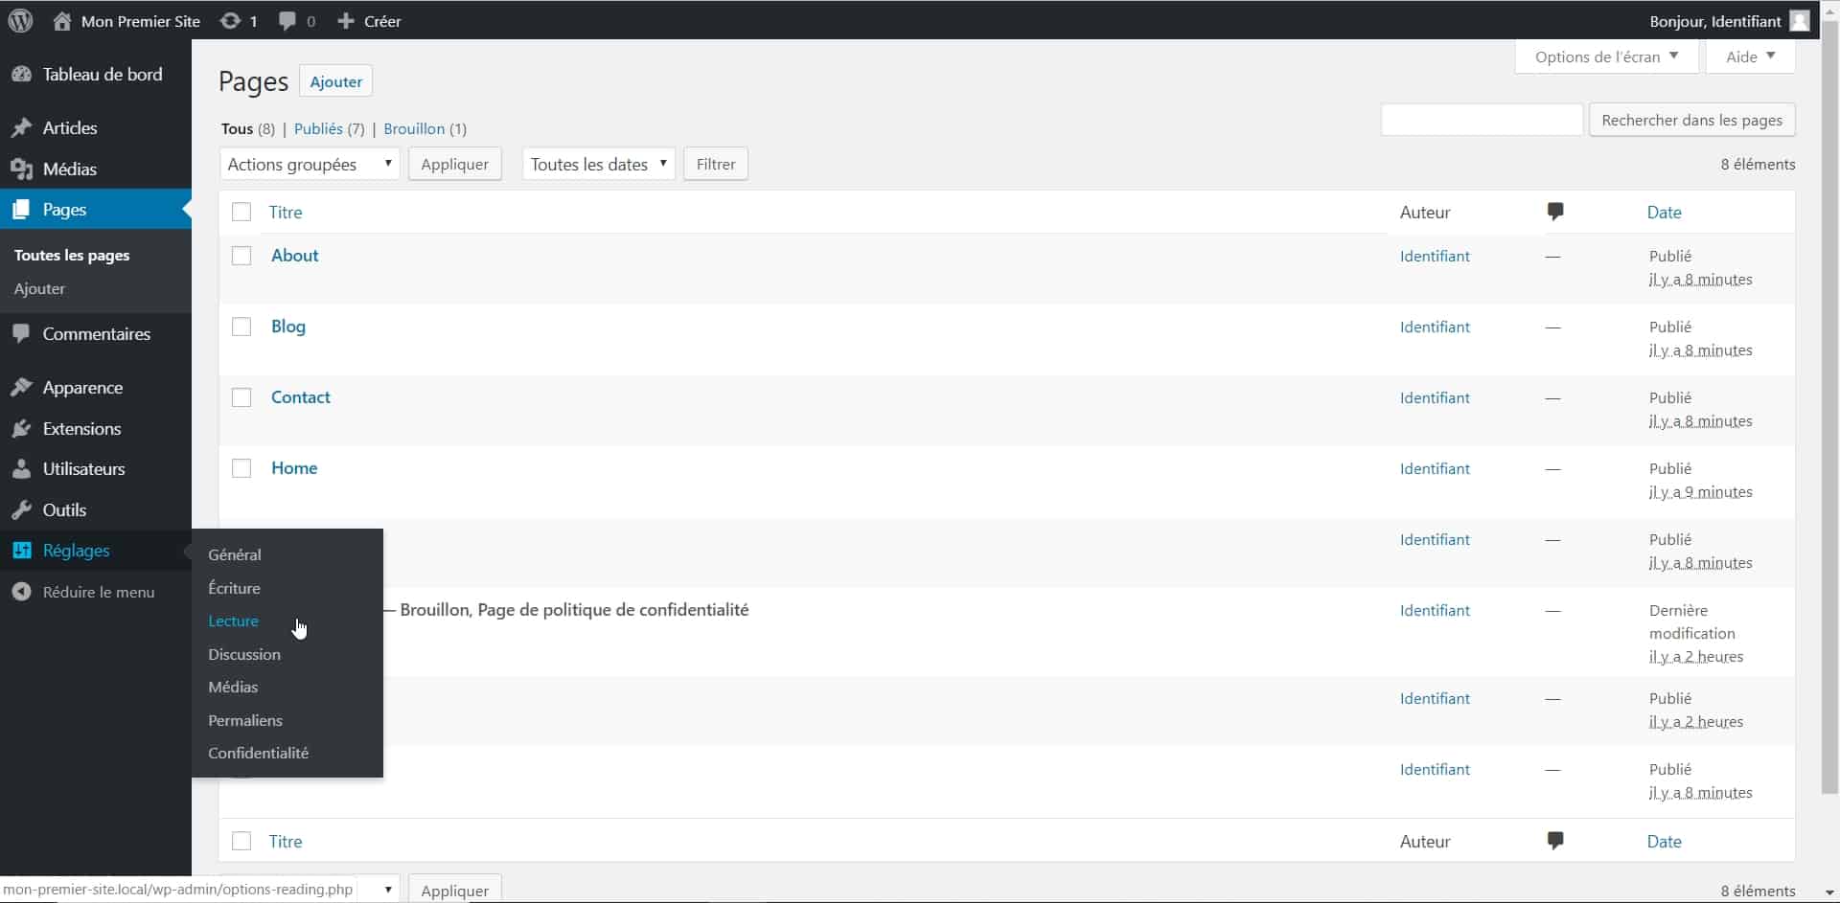This screenshot has width=1840, height=903.
Task: Click the Tableau de bord dashboard icon
Action: pos(21,75)
